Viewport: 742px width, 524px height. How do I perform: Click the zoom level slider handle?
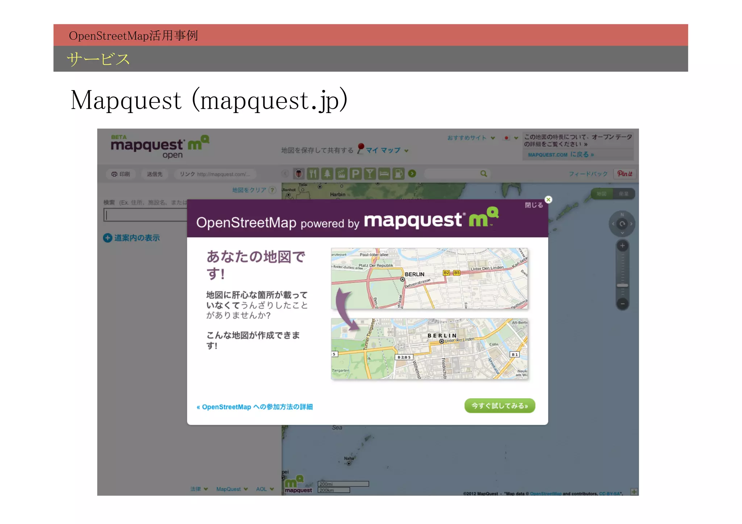tap(622, 285)
